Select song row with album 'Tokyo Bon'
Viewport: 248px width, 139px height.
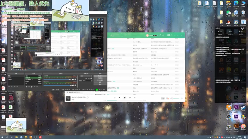[x=146, y=71]
